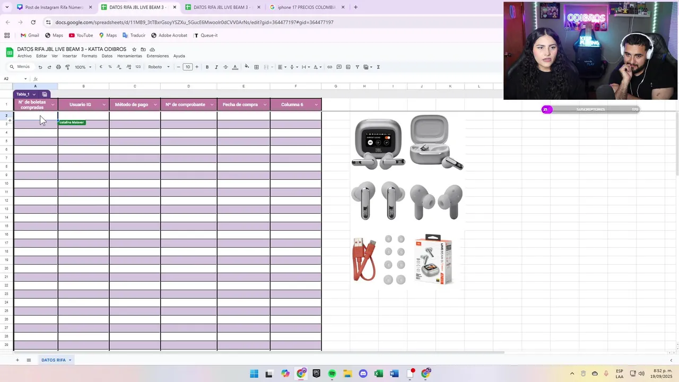679x382 pixels.
Task: Click the undo arrow in toolbar
Action: coord(40,67)
